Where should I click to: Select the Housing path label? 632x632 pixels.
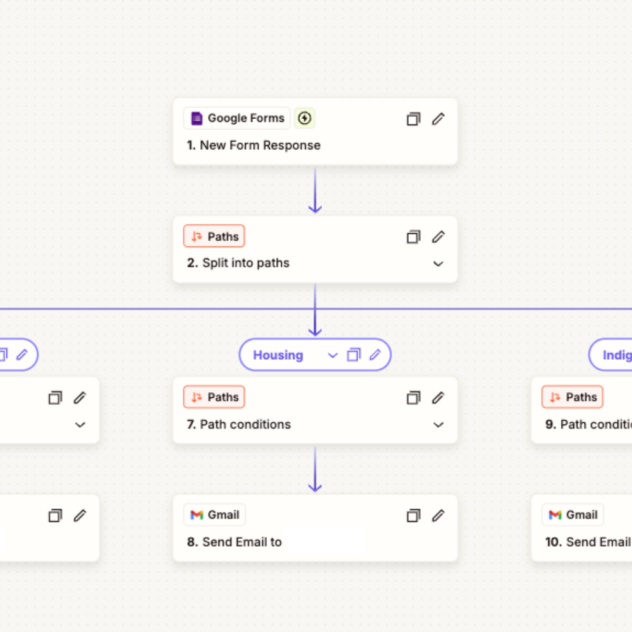point(278,355)
